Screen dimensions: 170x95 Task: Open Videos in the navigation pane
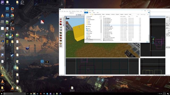(89, 38)
